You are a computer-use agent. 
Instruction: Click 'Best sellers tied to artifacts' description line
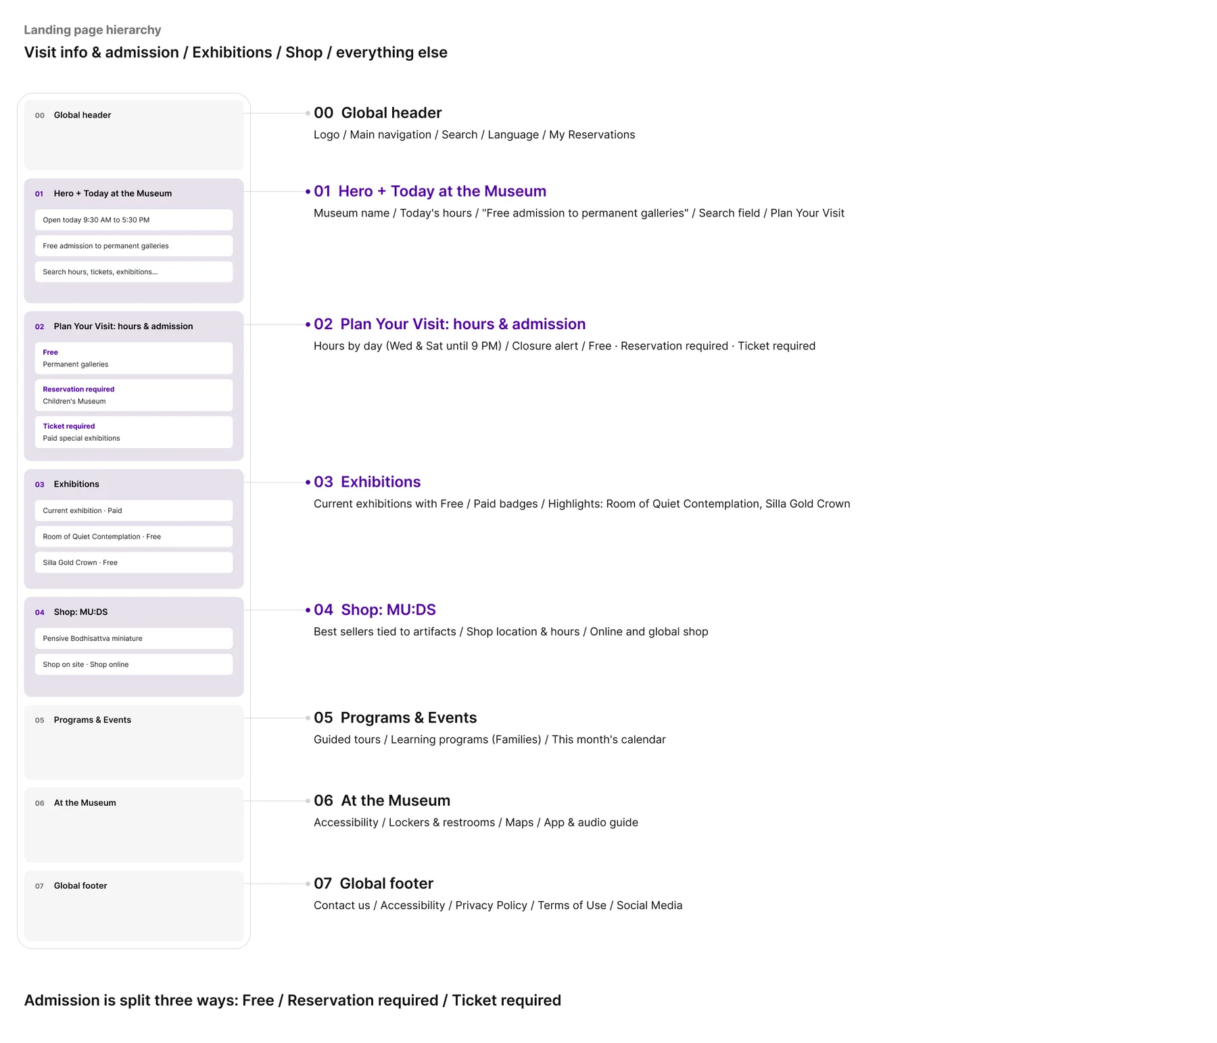click(x=510, y=631)
